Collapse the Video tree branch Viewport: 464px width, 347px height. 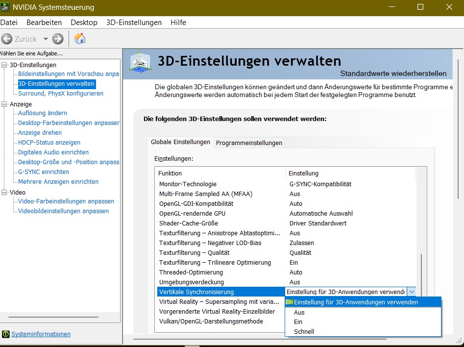point(4,192)
